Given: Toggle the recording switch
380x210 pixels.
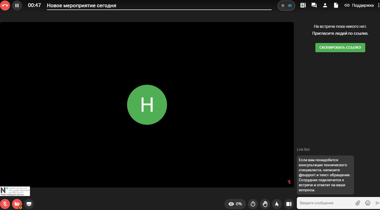Looking at the screenshot, I should point(286,5).
